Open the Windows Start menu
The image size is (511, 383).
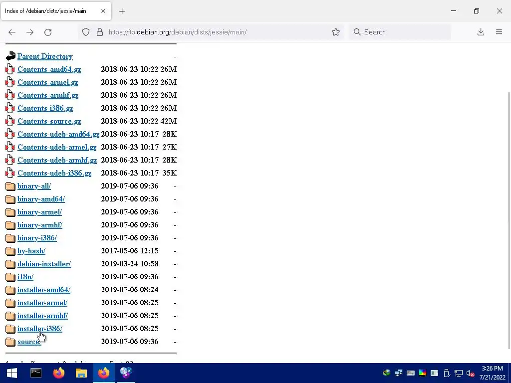(12, 373)
